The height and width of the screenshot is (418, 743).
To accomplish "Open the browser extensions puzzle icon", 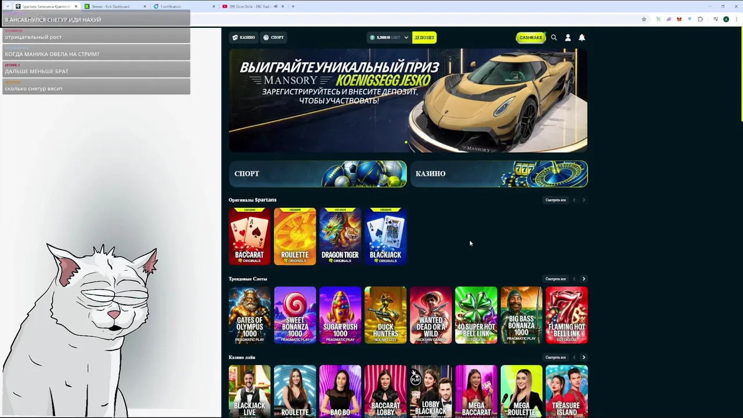I will 700,19.
